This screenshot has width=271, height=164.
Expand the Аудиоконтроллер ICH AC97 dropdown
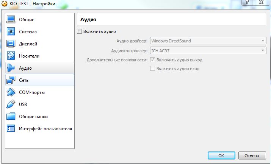tap(208, 50)
